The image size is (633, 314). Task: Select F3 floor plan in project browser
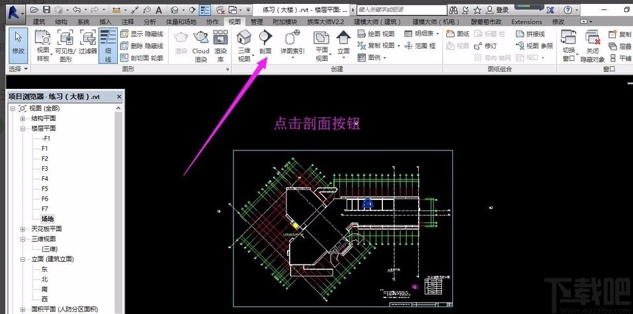45,169
